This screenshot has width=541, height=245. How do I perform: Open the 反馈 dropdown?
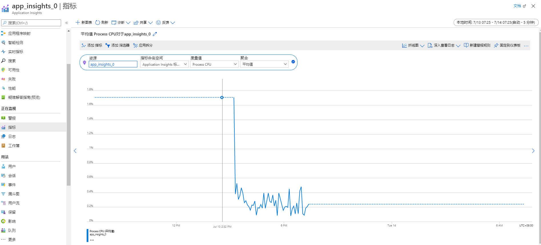165,23
